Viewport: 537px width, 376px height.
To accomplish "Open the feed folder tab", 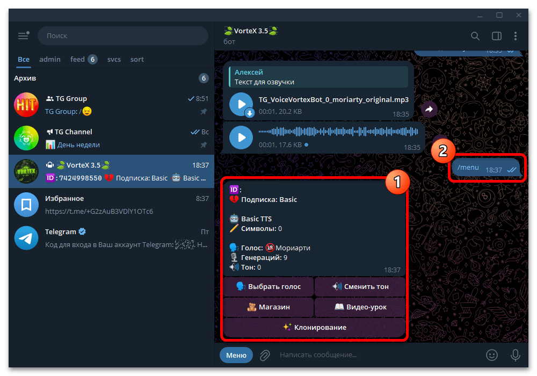I will click(84, 59).
